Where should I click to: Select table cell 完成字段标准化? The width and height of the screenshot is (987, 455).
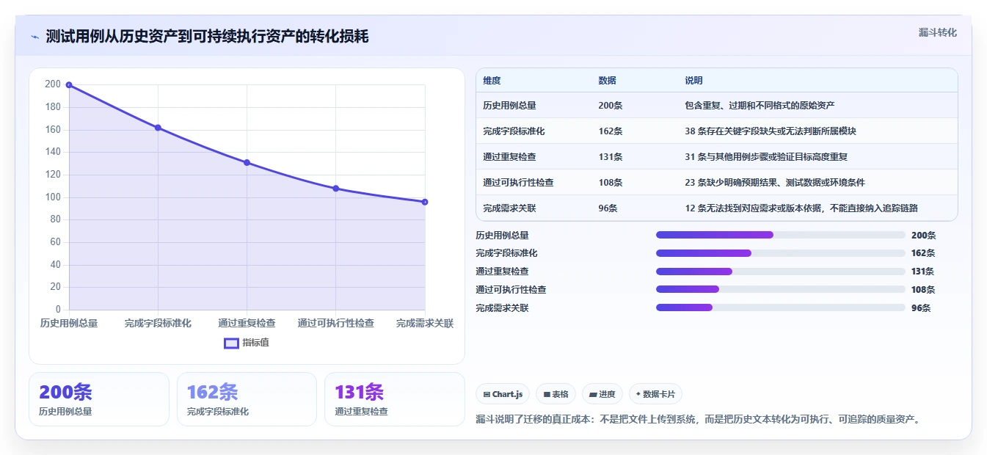514,131
